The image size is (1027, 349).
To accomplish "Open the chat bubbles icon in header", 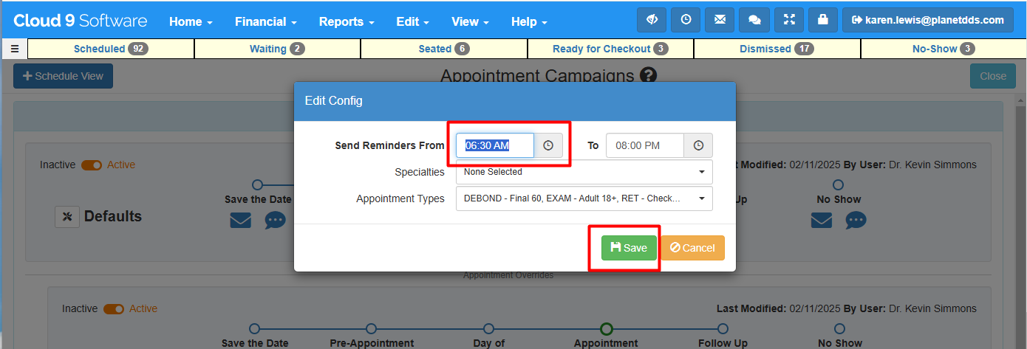I will point(754,20).
